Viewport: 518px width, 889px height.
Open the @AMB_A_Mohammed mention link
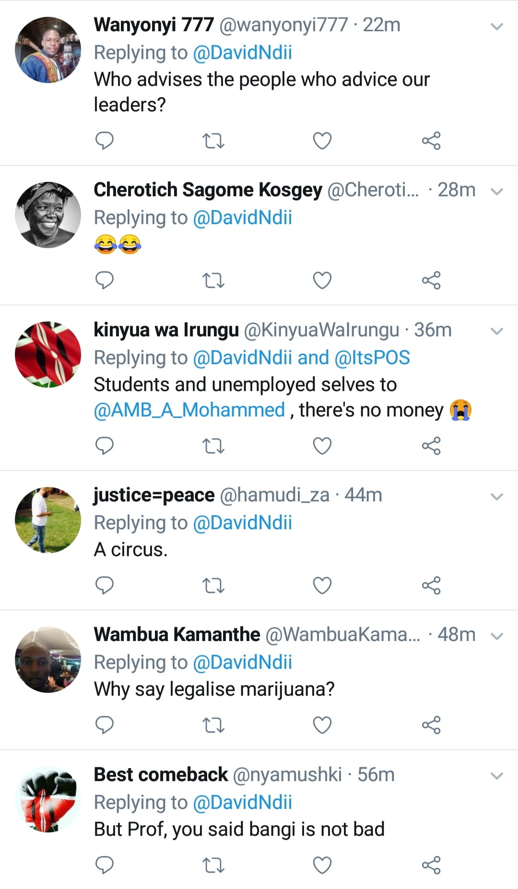pyautogui.click(x=189, y=410)
